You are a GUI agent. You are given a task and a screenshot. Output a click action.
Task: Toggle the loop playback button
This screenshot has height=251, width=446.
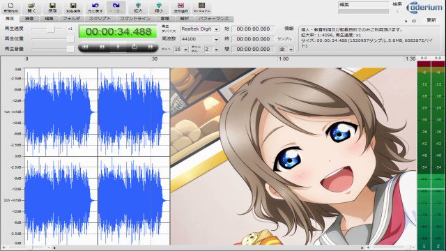coord(134,47)
